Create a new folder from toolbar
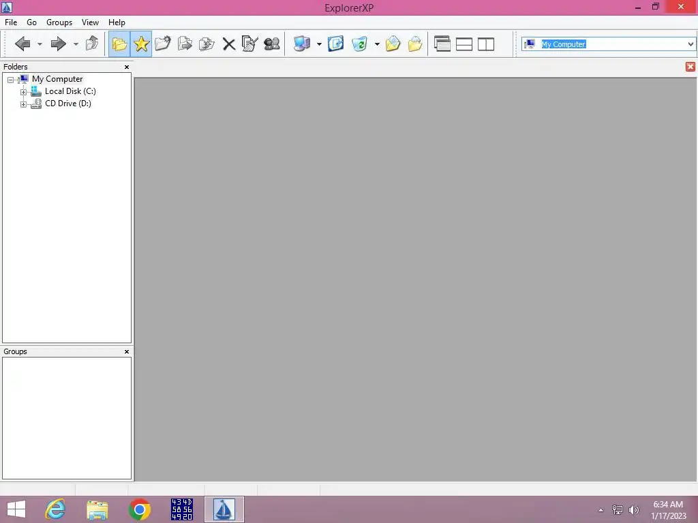 click(x=163, y=44)
